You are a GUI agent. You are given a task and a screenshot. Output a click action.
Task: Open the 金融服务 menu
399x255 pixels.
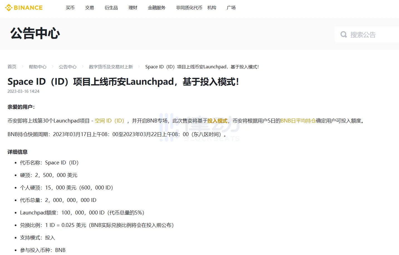click(156, 8)
